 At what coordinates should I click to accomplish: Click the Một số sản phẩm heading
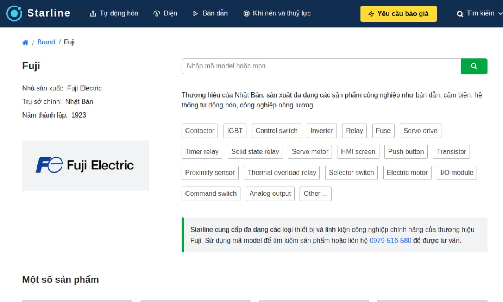tap(61, 280)
